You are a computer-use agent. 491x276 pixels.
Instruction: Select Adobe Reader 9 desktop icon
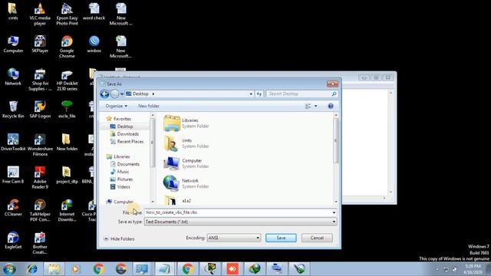40,177
